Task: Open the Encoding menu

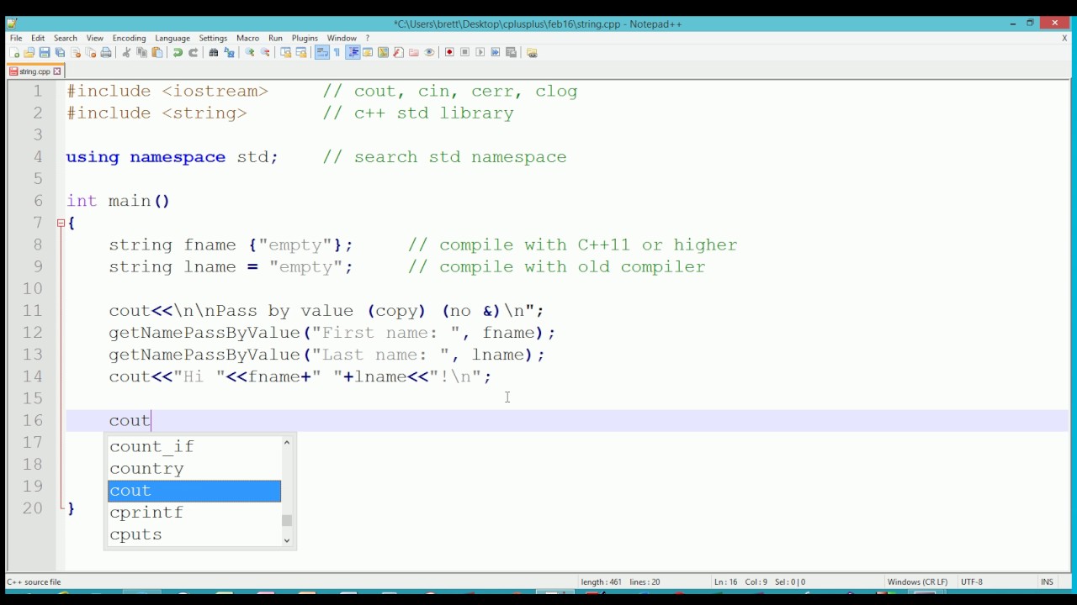Action: [129, 38]
